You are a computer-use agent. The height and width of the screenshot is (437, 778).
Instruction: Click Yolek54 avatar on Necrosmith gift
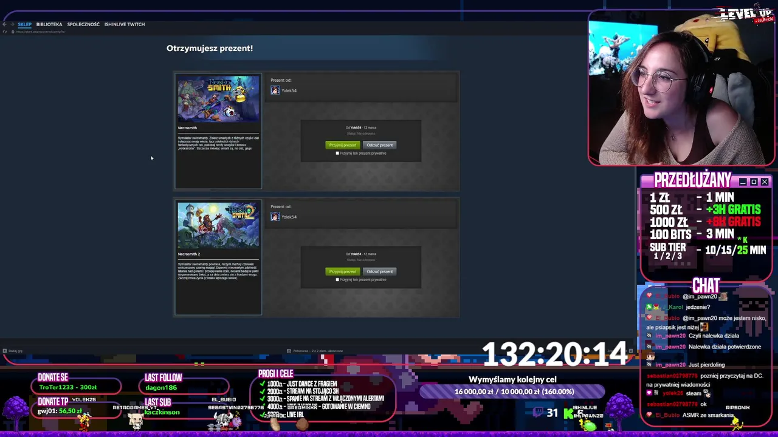click(275, 90)
